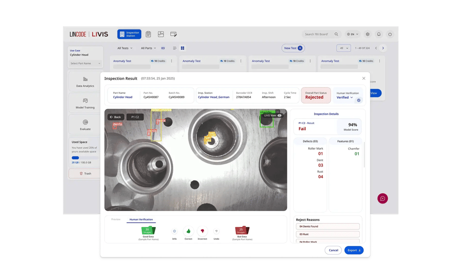Open the chat support bubble icon
Image resolution: width=466 pixels, height=275 pixels.
(x=383, y=199)
